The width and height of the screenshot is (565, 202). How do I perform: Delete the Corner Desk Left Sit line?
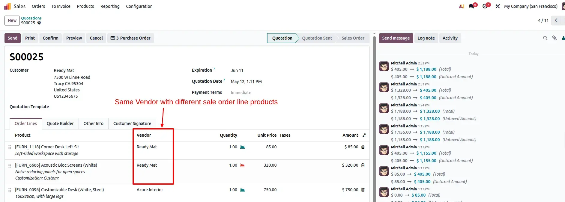pyautogui.click(x=363, y=147)
